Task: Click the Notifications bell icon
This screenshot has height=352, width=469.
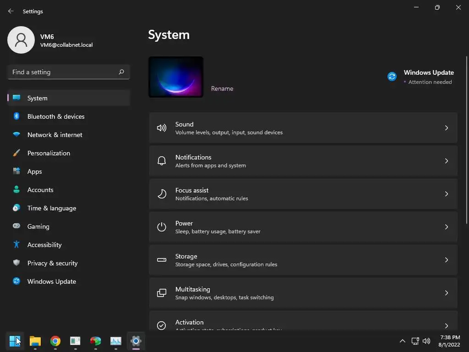Action: (162, 161)
